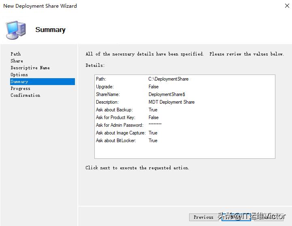Click the 'C:\DeploymentShare' path value
Image resolution: width=292 pixels, height=226 pixels.
[168, 79]
